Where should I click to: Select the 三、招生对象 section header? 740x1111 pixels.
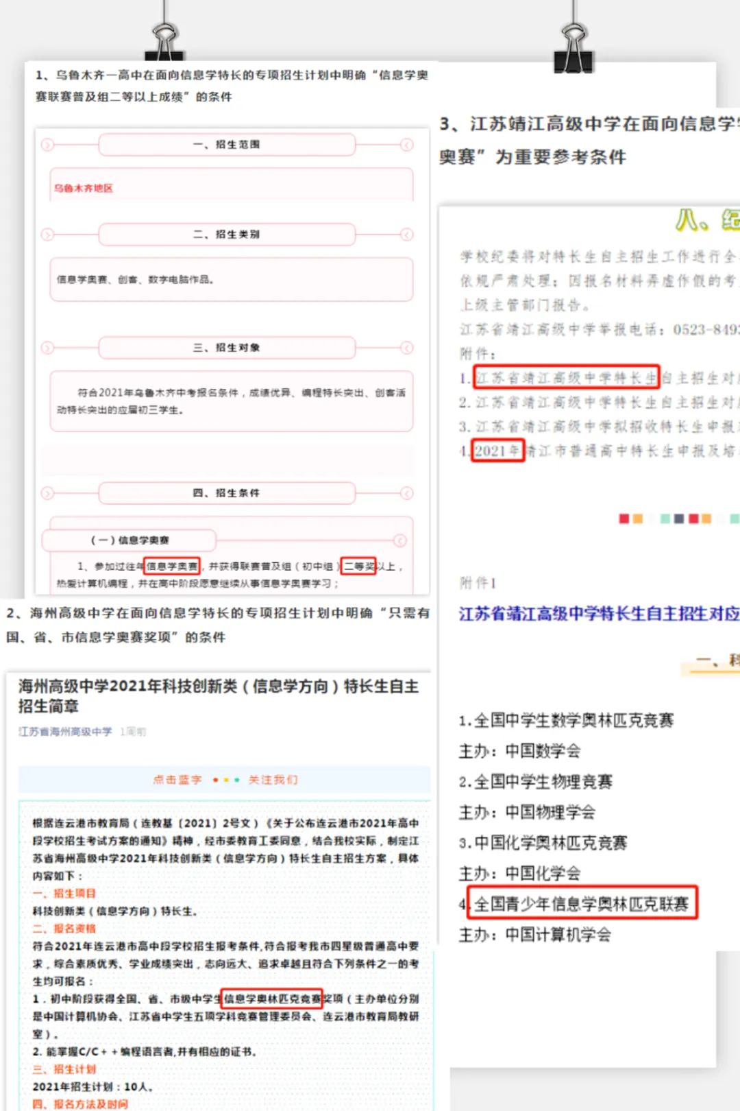coord(227,348)
